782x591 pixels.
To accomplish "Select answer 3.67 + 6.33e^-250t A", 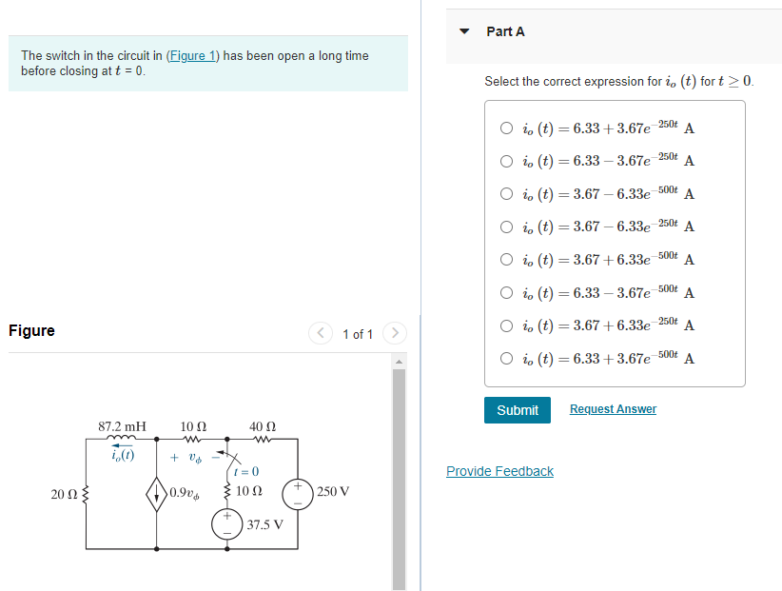I will pyautogui.click(x=506, y=324).
